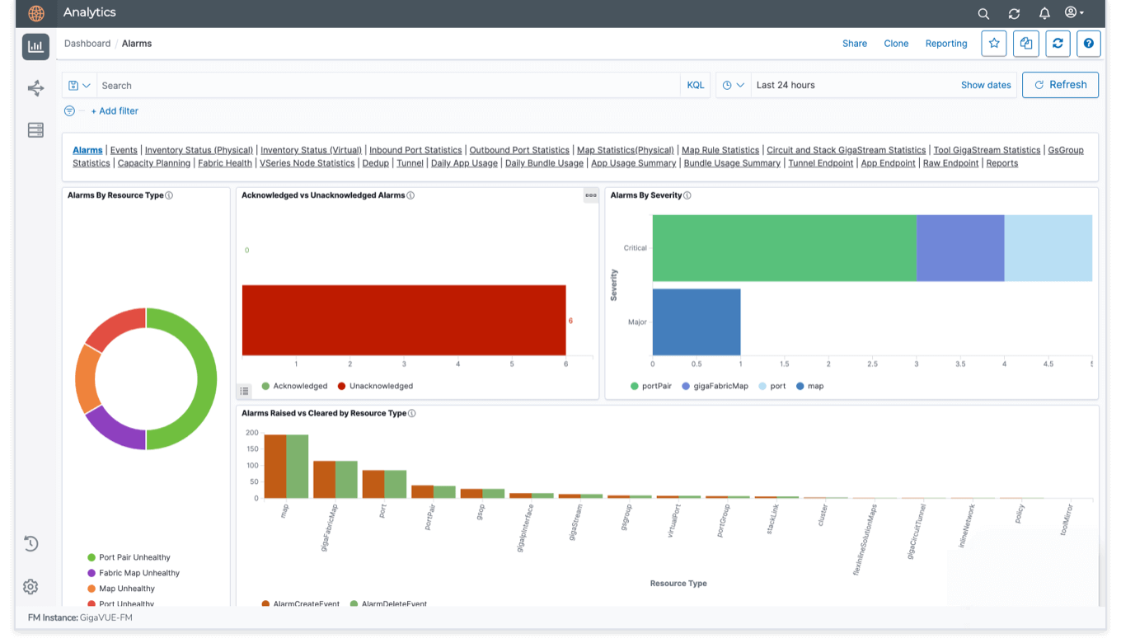Open Fabric Health link
This screenshot has height=643, width=1121.
(225, 163)
